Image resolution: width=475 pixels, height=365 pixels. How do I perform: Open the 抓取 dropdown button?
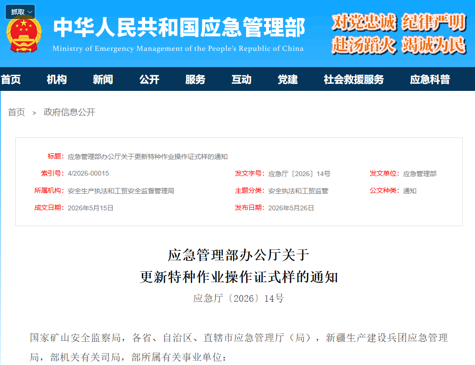[x=20, y=12]
